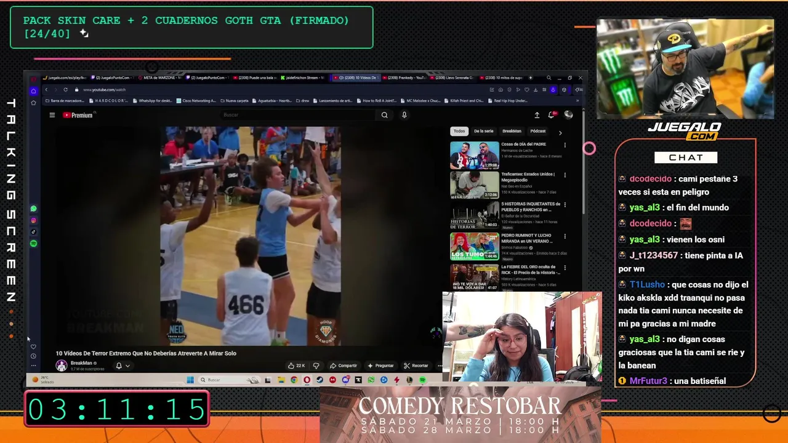Open options for Cosas de DÍA del PADRE
The height and width of the screenshot is (443, 788).
[x=565, y=145]
